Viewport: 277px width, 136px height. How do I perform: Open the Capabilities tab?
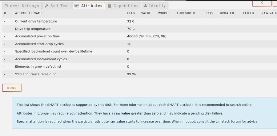[123, 6]
